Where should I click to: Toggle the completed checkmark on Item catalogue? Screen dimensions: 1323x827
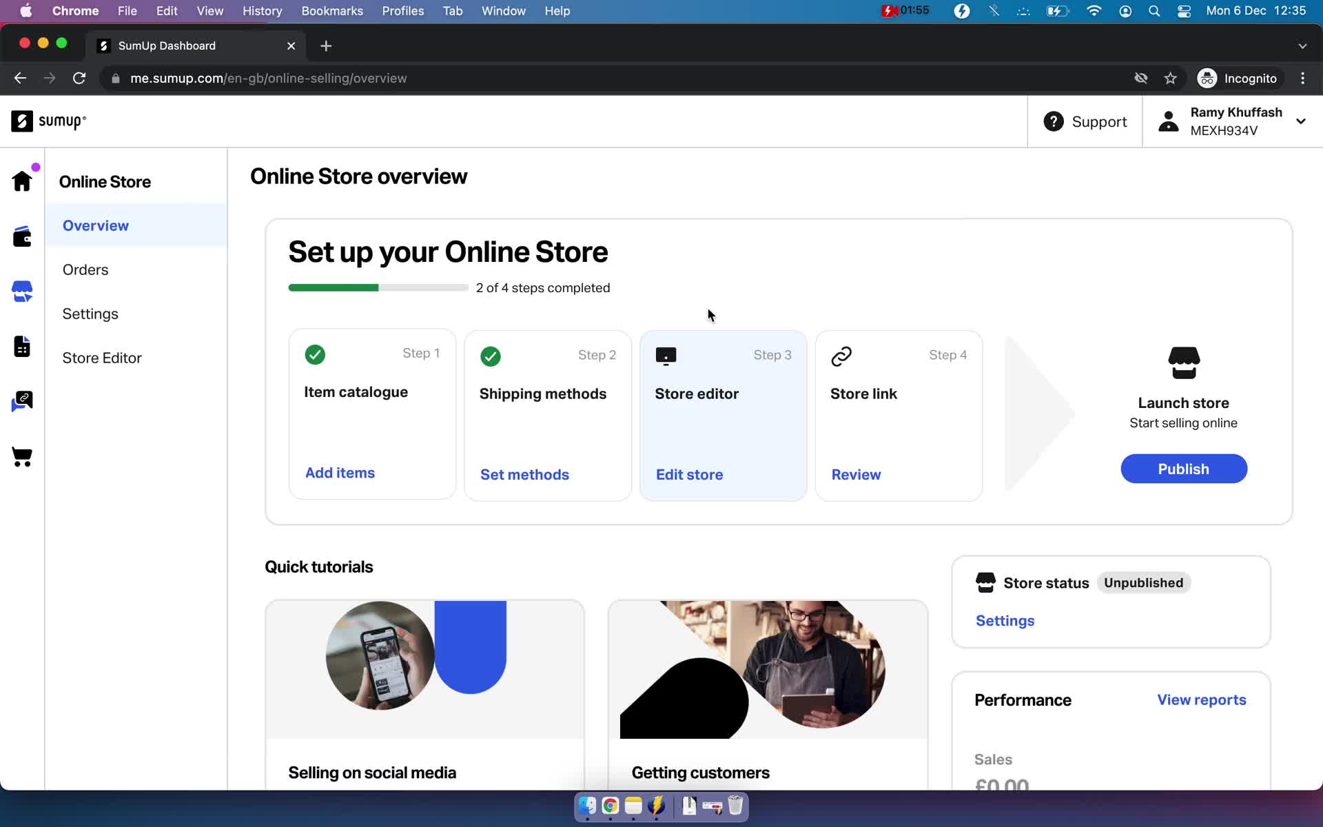click(x=316, y=354)
